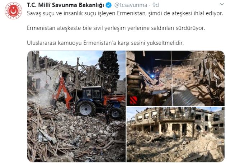Click the blue verified badge
This screenshot has width=230, height=163.
click(109, 5)
